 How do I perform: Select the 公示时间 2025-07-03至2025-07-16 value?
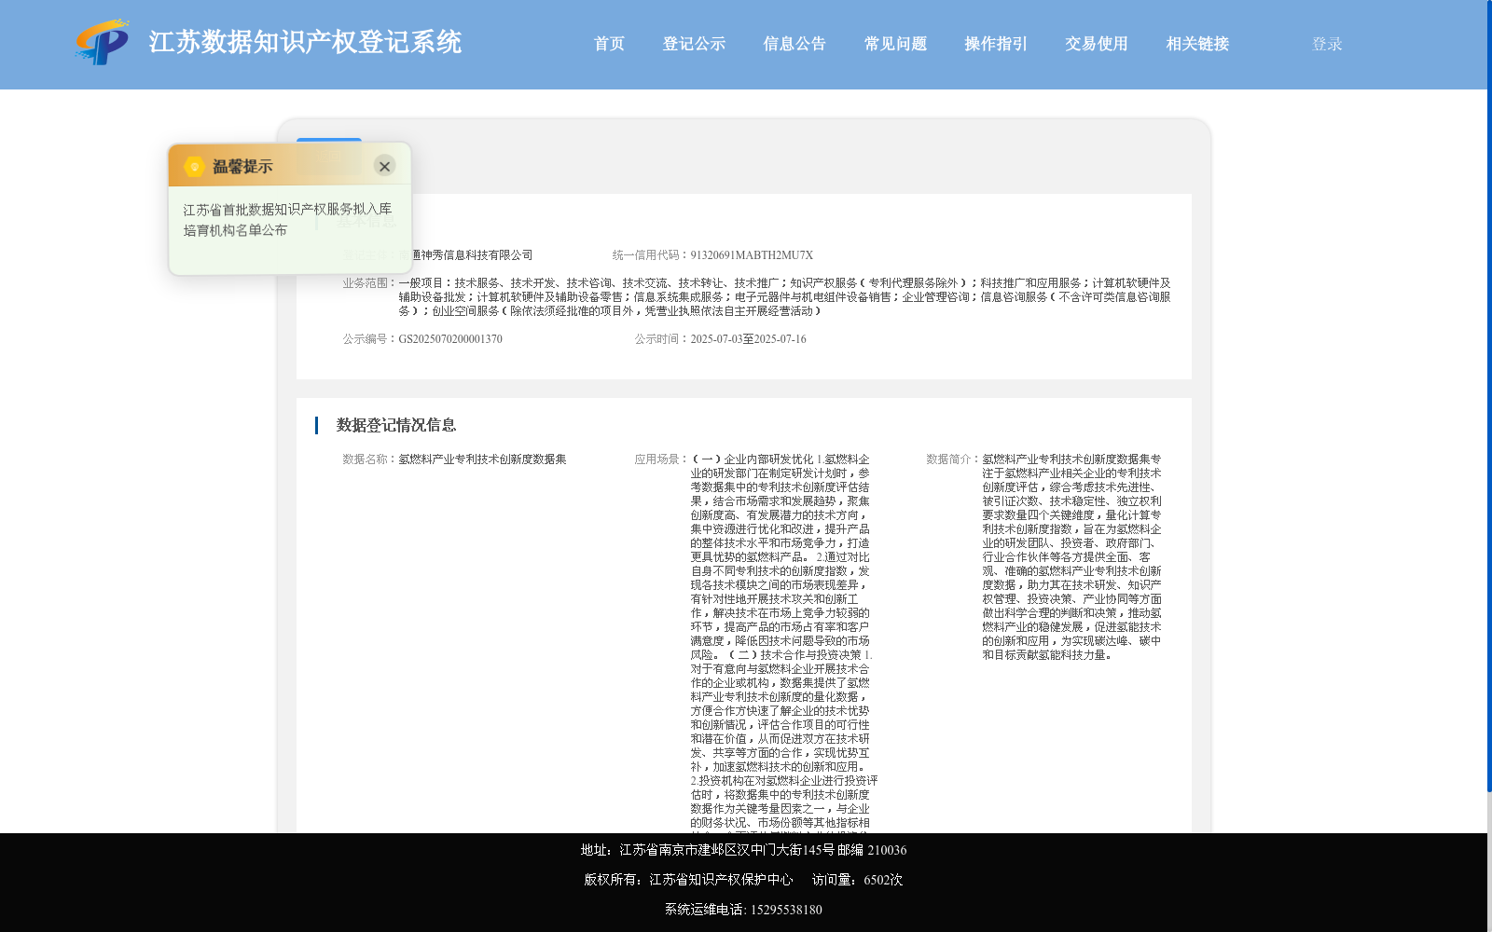pyautogui.click(x=748, y=339)
